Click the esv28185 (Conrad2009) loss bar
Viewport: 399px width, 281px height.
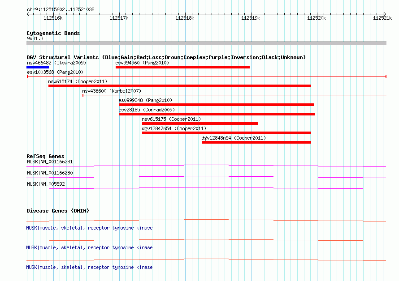pos(217,114)
